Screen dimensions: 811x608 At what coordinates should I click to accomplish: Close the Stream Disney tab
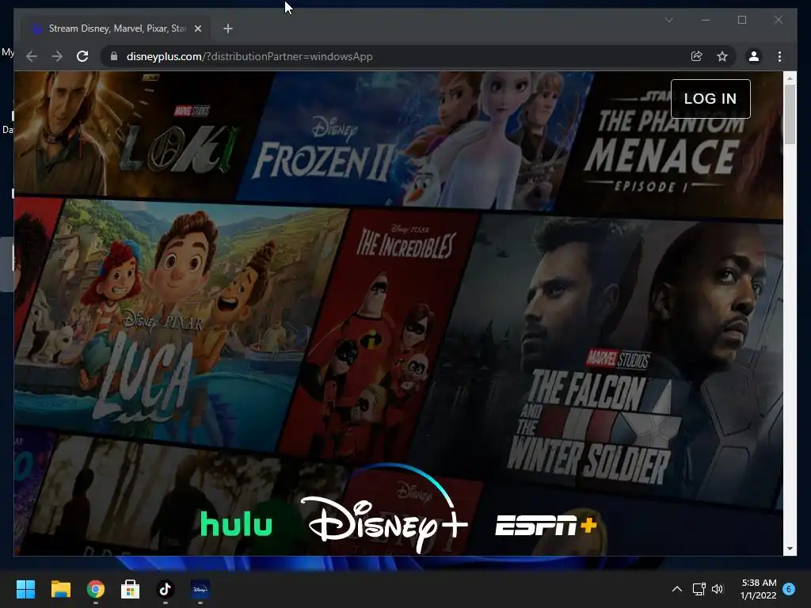pyautogui.click(x=197, y=28)
